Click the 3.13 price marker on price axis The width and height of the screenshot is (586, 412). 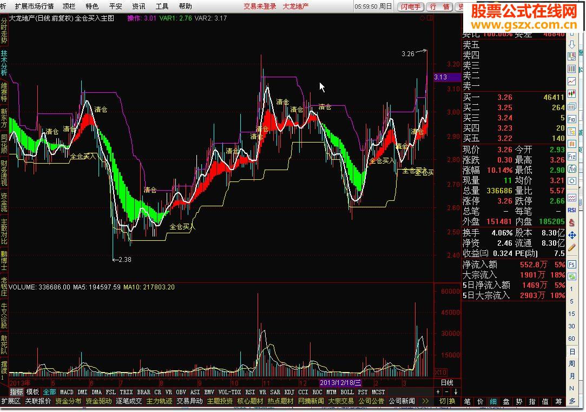pyautogui.click(x=447, y=77)
